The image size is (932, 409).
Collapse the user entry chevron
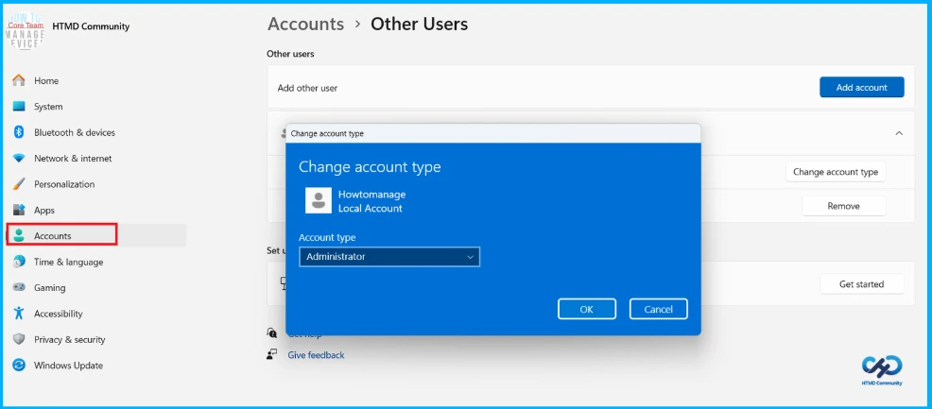tap(899, 133)
